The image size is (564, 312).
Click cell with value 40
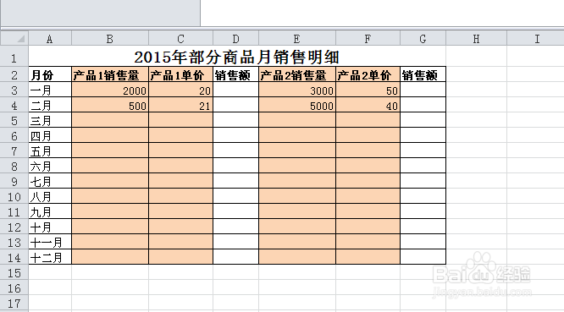[x=368, y=105]
